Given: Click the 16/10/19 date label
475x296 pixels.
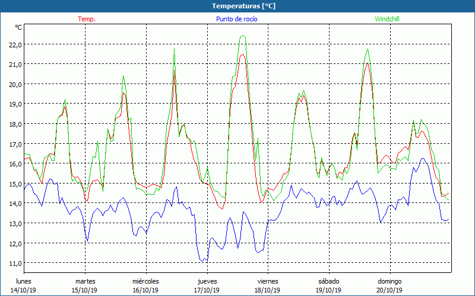Looking at the screenshot, I should [145, 290].
